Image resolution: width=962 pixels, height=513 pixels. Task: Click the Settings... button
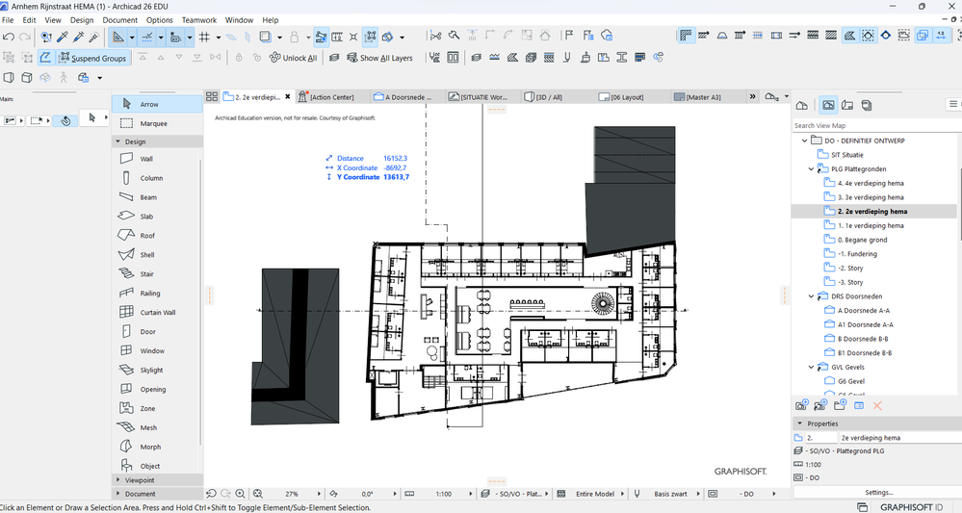876,492
